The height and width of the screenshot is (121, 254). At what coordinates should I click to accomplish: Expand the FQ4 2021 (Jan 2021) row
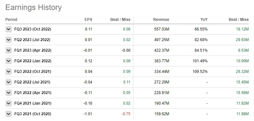click(x=9, y=103)
